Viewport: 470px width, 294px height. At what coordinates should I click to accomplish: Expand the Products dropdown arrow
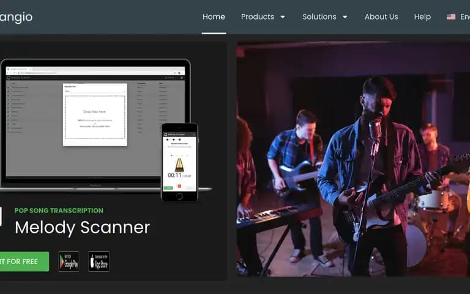pos(283,17)
